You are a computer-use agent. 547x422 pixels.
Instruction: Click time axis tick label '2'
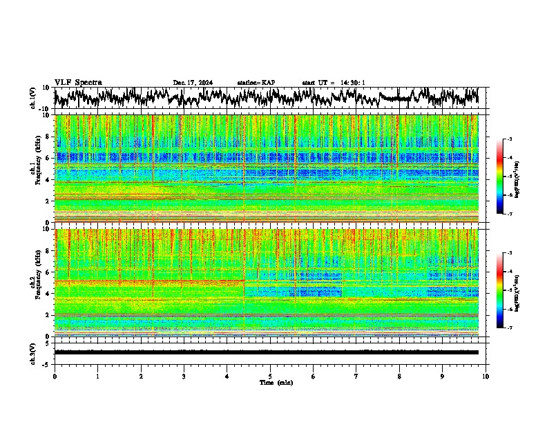click(x=141, y=376)
